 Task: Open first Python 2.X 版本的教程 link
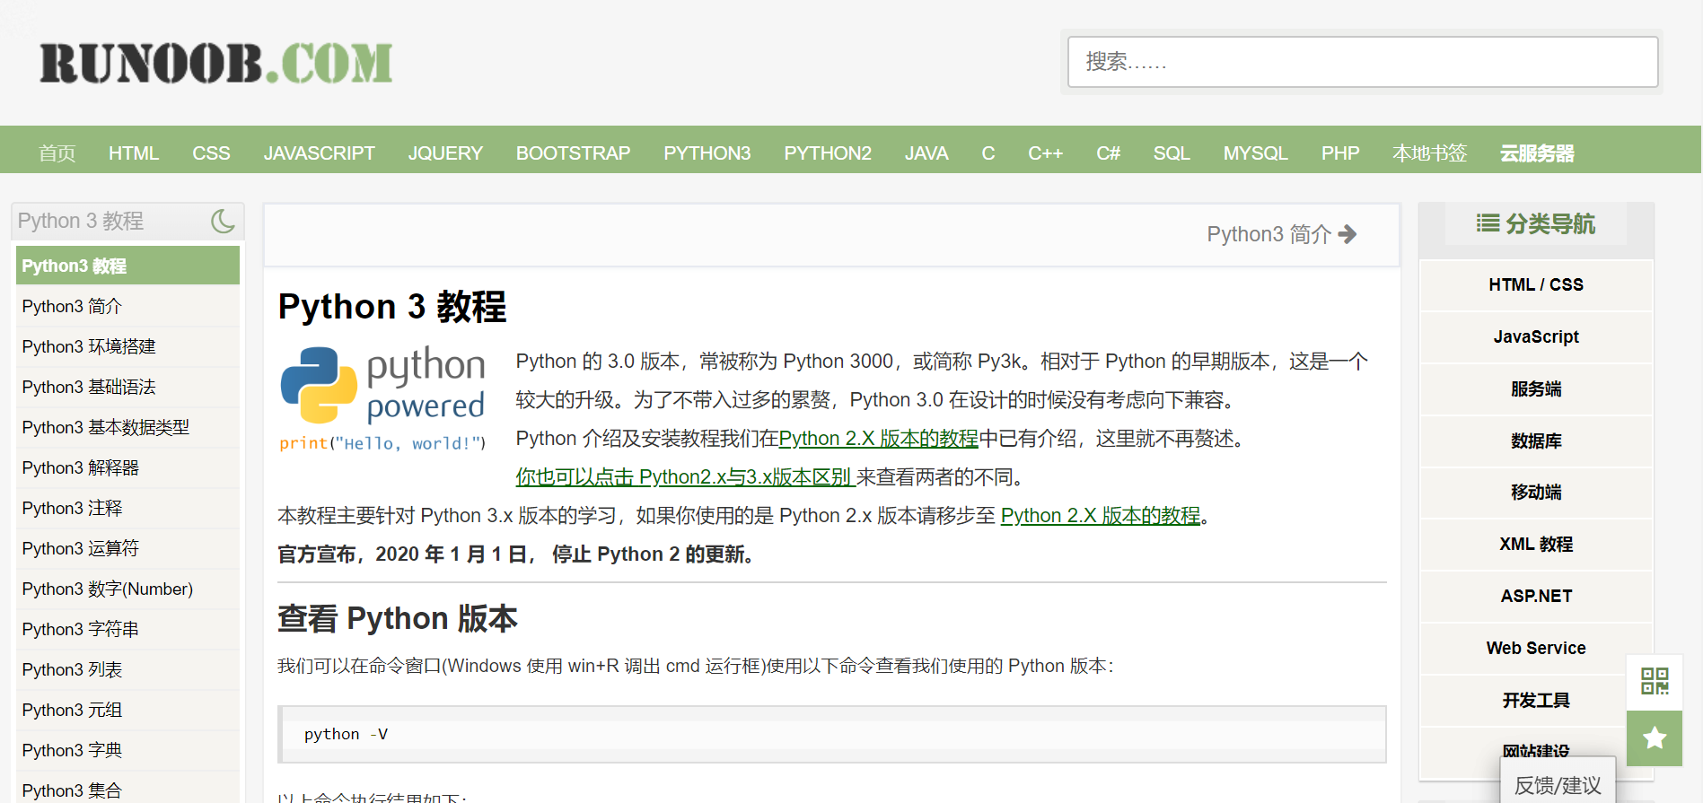pyautogui.click(x=878, y=439)
